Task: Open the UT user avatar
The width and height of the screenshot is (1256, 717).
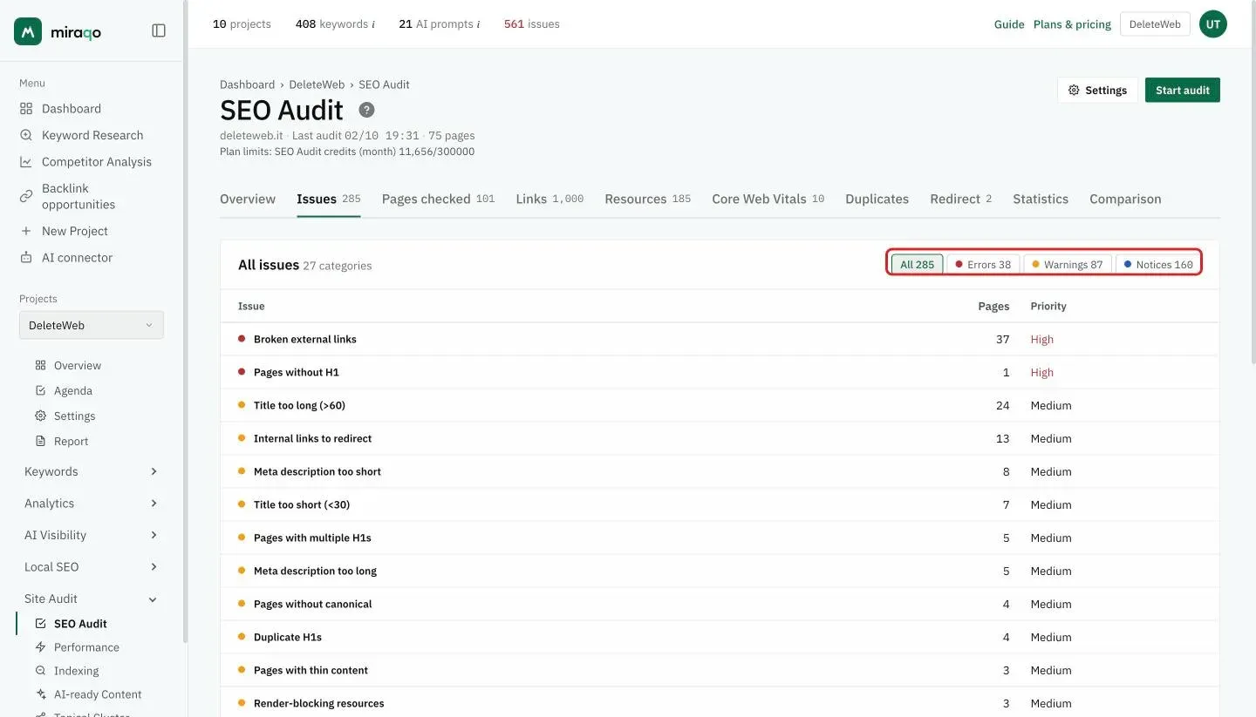Action: click(1212, 24)
